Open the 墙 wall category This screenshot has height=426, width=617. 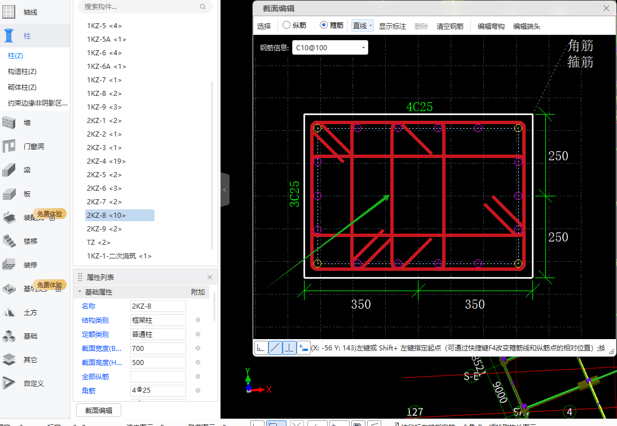27,123
